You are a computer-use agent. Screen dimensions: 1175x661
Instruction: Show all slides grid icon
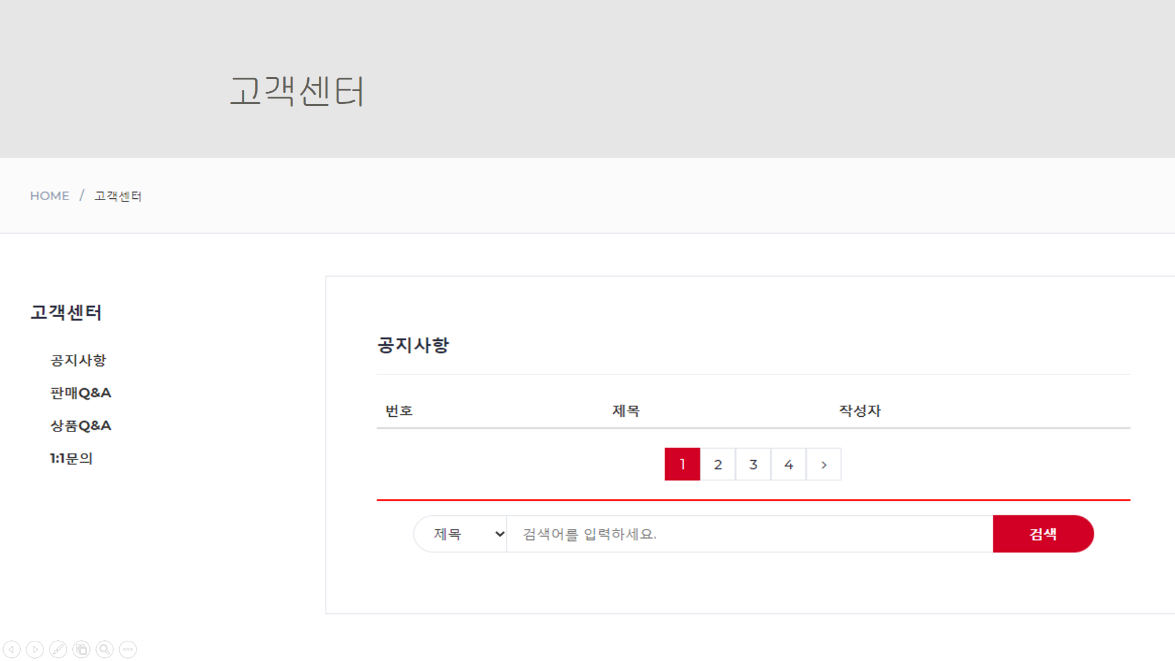tap(81, 649)
